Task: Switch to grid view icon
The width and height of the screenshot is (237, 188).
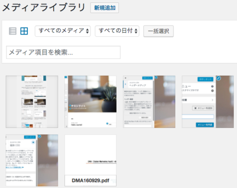Action: [x=24, y=31]
